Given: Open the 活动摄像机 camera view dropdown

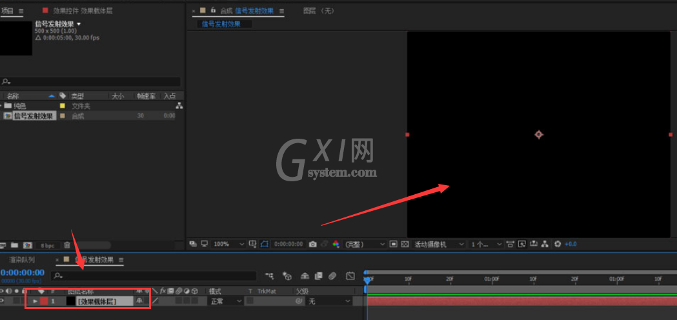Looking at the screenshot, I should click(440, 245).
